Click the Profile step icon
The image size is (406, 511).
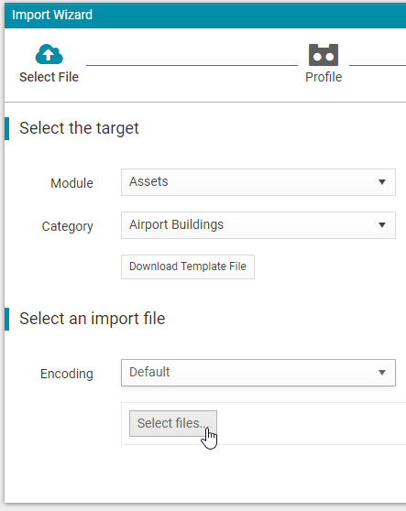click(x=324, y=55)
